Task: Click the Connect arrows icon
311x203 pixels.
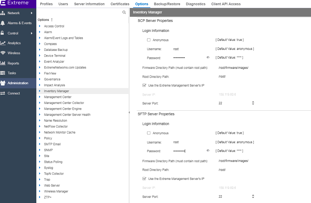Action: click(x=3, y=93)
